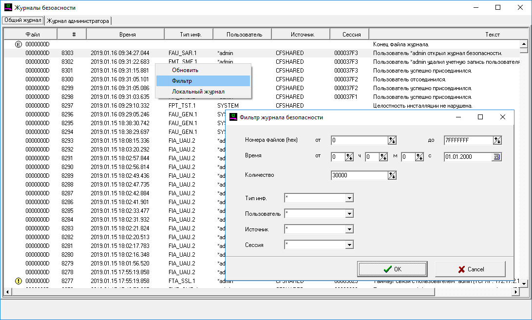Expand the Тип инф. dropdown
Viewport: 532px width, 320px height.
click(349, 198)
